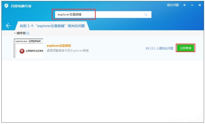
Task: Go back using the left arrow
Action: 8,26
